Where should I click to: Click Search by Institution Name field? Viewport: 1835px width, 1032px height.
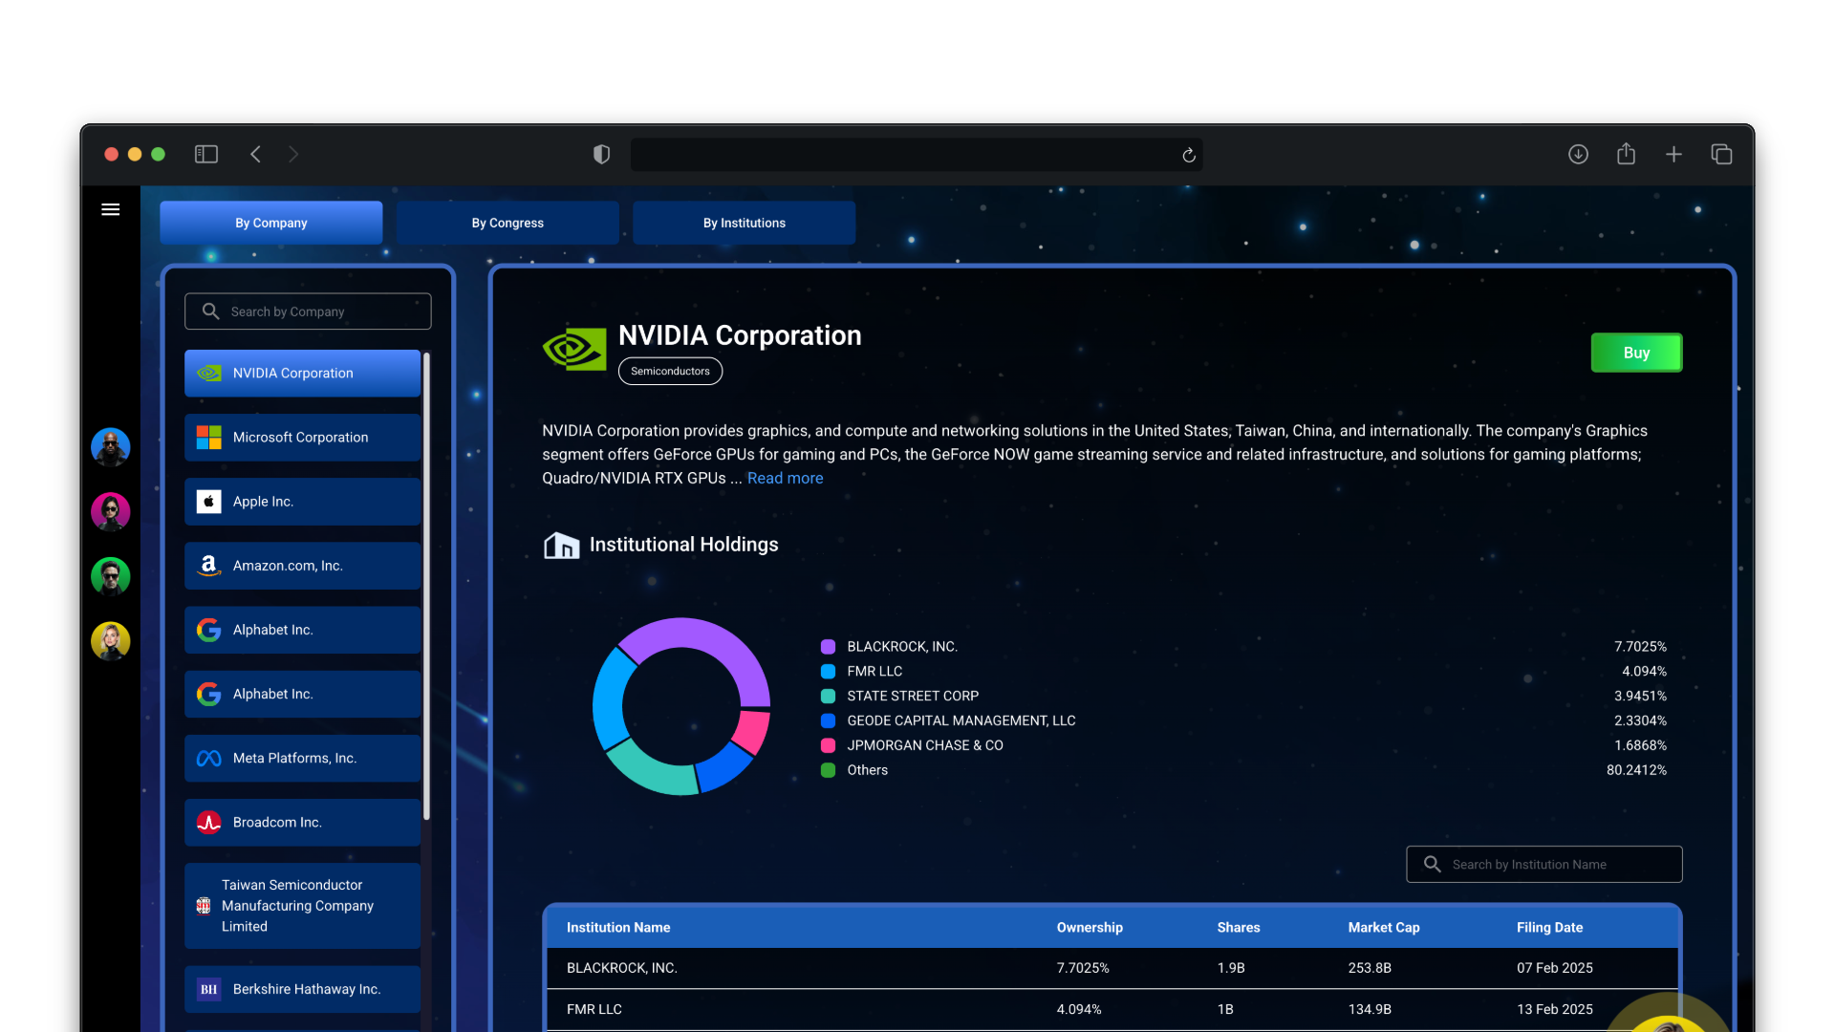pyautogui.click(x=1544, y=864)
